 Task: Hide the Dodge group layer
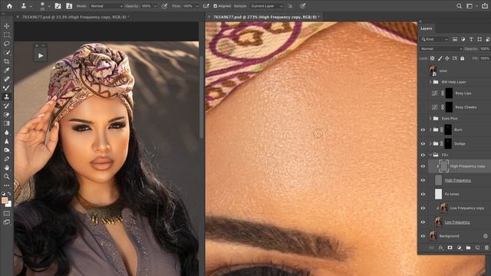point(423,143)
